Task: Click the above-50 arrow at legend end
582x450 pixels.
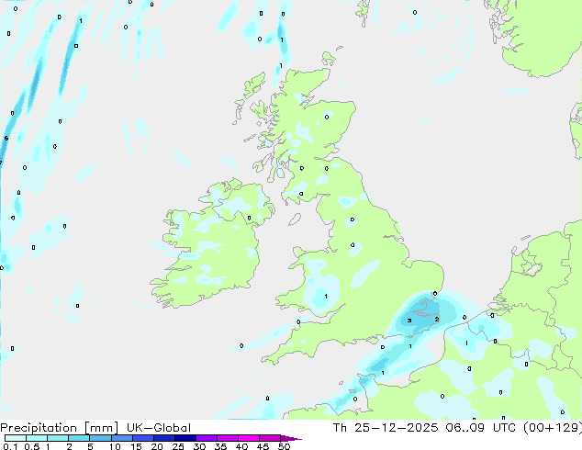Action: tap(291, 438)
